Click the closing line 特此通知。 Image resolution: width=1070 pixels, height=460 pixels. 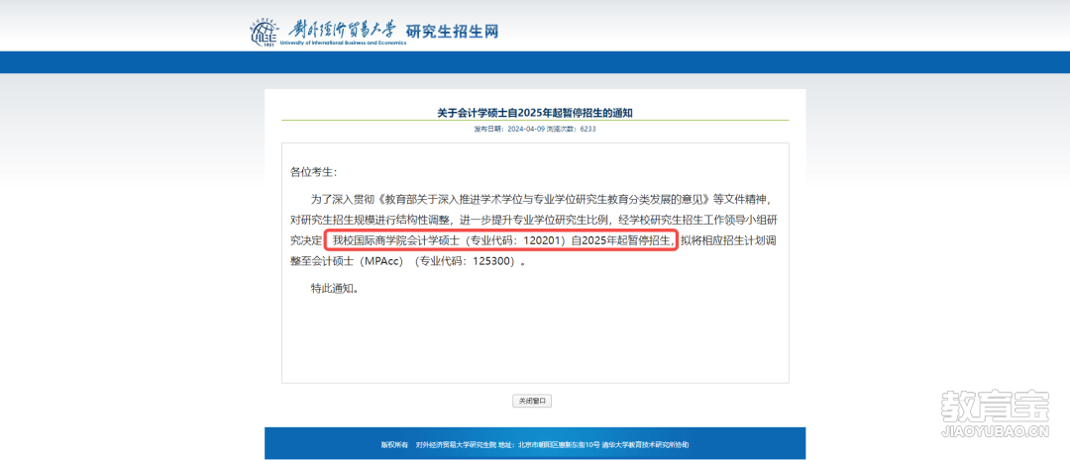pyautogui.click(x=335, y=288)
